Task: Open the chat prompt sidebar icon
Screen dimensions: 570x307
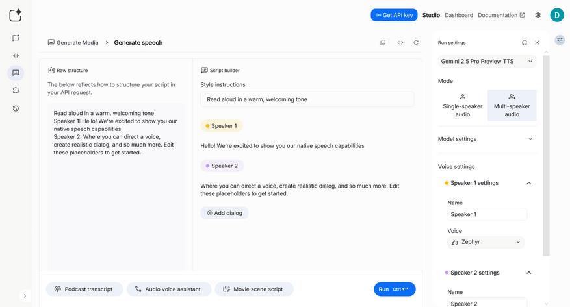Action: (x=16, y=38)
